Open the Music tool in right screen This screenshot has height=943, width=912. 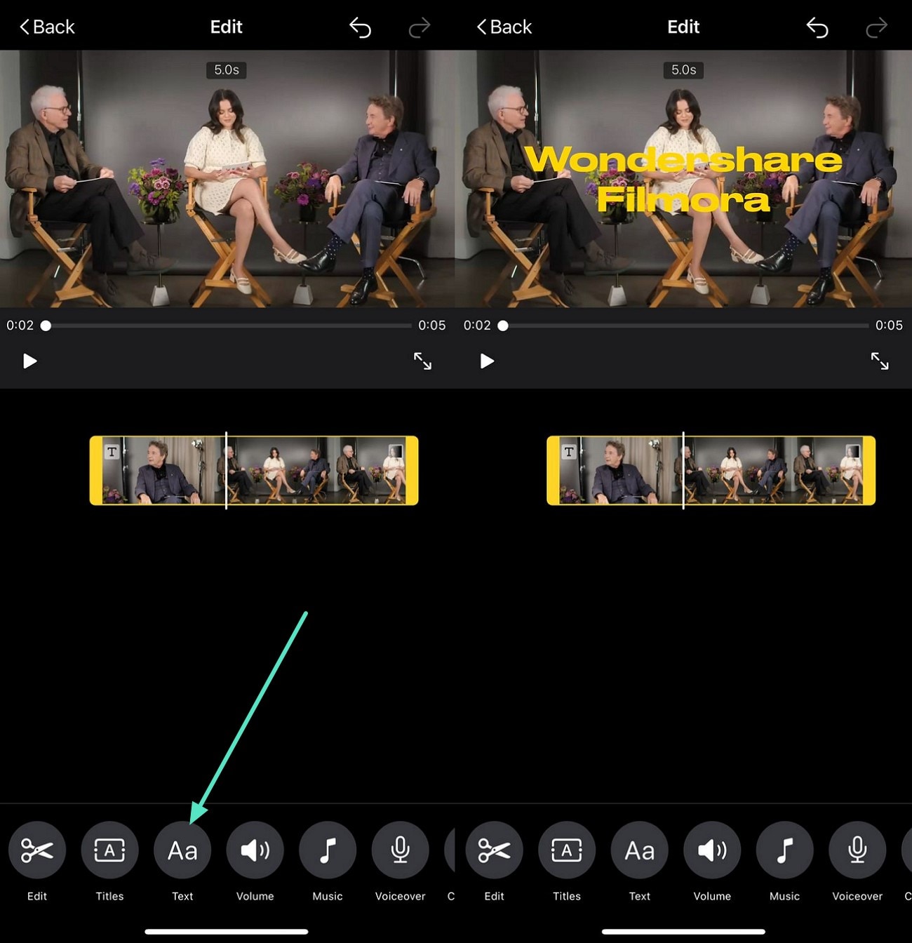(x=784, y=850)
